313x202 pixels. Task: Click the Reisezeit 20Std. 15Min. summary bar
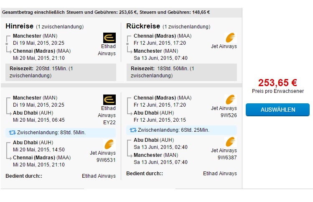61,72
